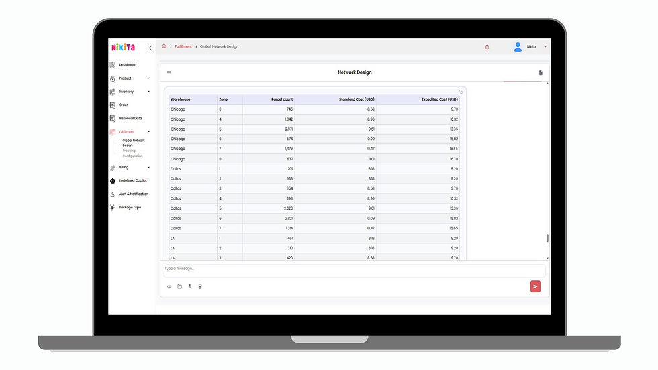658x370 pixels.
Task: Click the scrollbar up arrow
Action: (547, 84)
